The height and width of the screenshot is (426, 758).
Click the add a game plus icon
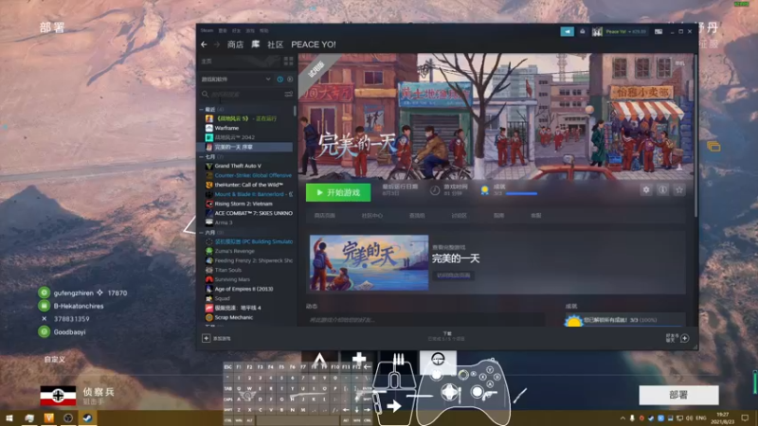point(206,338)
